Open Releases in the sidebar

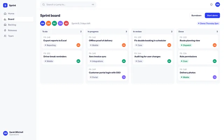[18, 30]
